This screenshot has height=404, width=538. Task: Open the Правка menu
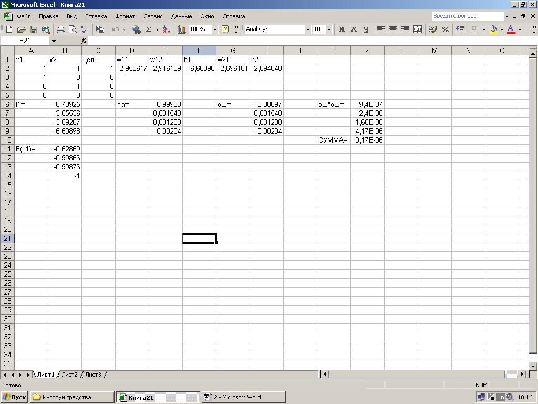click(x=49, y=16)
